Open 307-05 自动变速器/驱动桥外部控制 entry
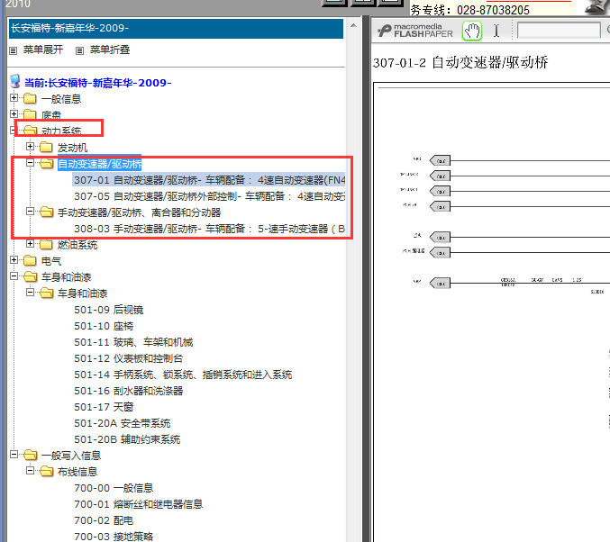Image resolution: width=610 pixels, height=542 pixels. (x=209, y=196)
